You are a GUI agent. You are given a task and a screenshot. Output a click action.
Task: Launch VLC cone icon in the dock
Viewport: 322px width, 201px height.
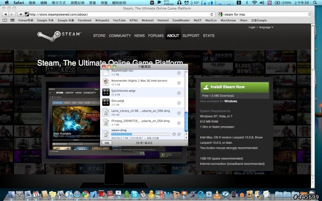(x=217, y=194)
